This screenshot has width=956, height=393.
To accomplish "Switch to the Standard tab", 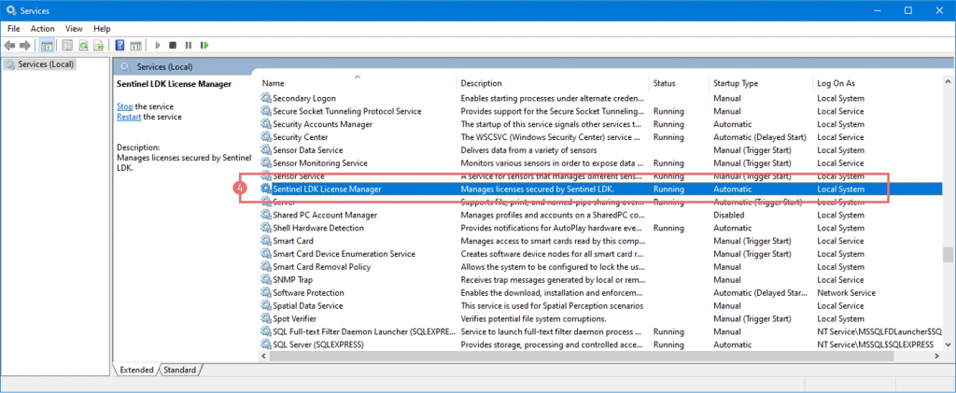I will tap(180, 370).
